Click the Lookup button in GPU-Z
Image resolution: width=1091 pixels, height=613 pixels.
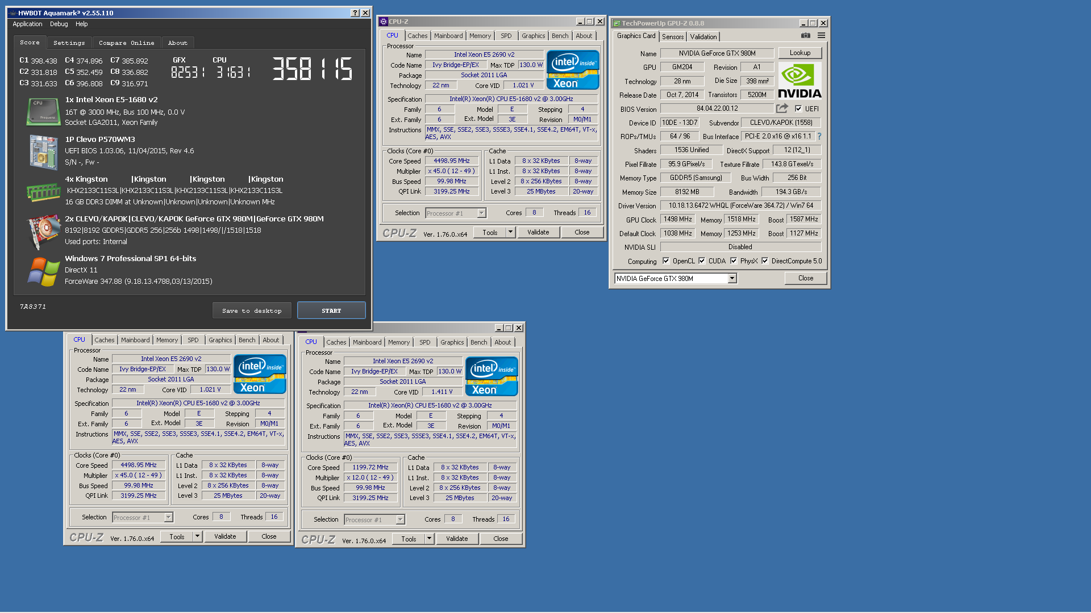tap(800, 53)
